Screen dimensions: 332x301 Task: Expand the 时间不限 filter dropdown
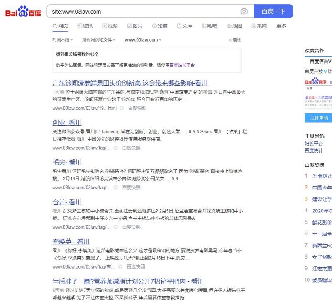pyautogui.click(x=63, y=40)
